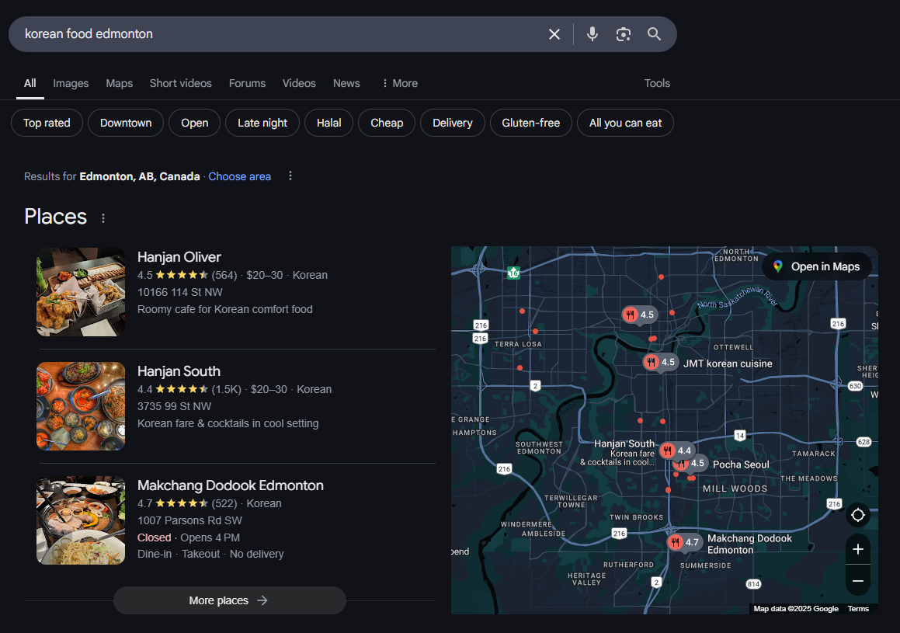
Task: Click the Choose area link
Action: (x=239, y=176)
